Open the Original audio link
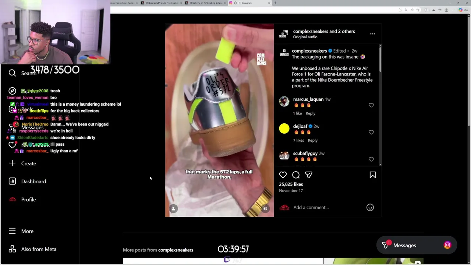 point(305,37)
